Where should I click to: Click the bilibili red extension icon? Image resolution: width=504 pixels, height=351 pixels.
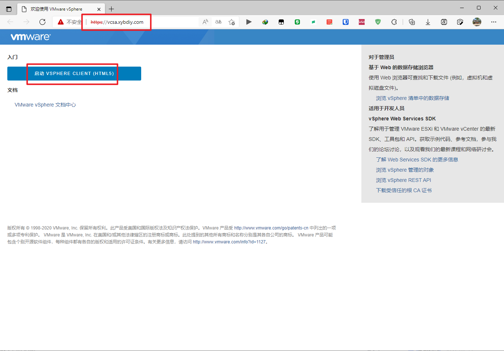(362, 22)
